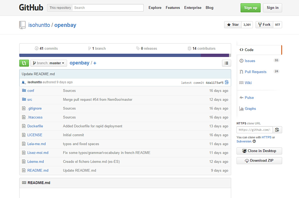Viewport: 299px width, 198px height.
Task: Open commit 'Merge pull request #54 from Nem0oo/master'
Action: click(x=98, y=99)
